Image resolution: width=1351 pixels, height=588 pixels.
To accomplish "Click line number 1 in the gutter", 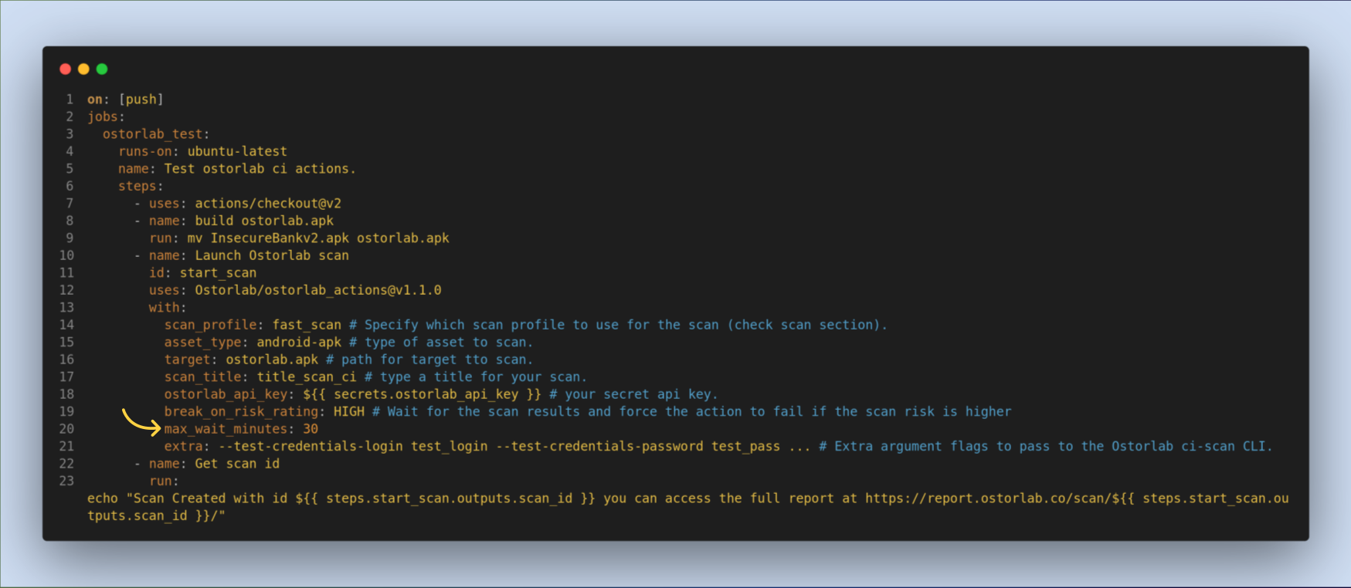I will tap(70, 100).
